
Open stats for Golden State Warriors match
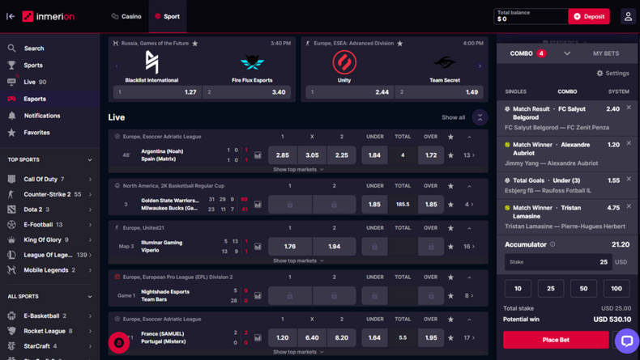tap(258, 205)
